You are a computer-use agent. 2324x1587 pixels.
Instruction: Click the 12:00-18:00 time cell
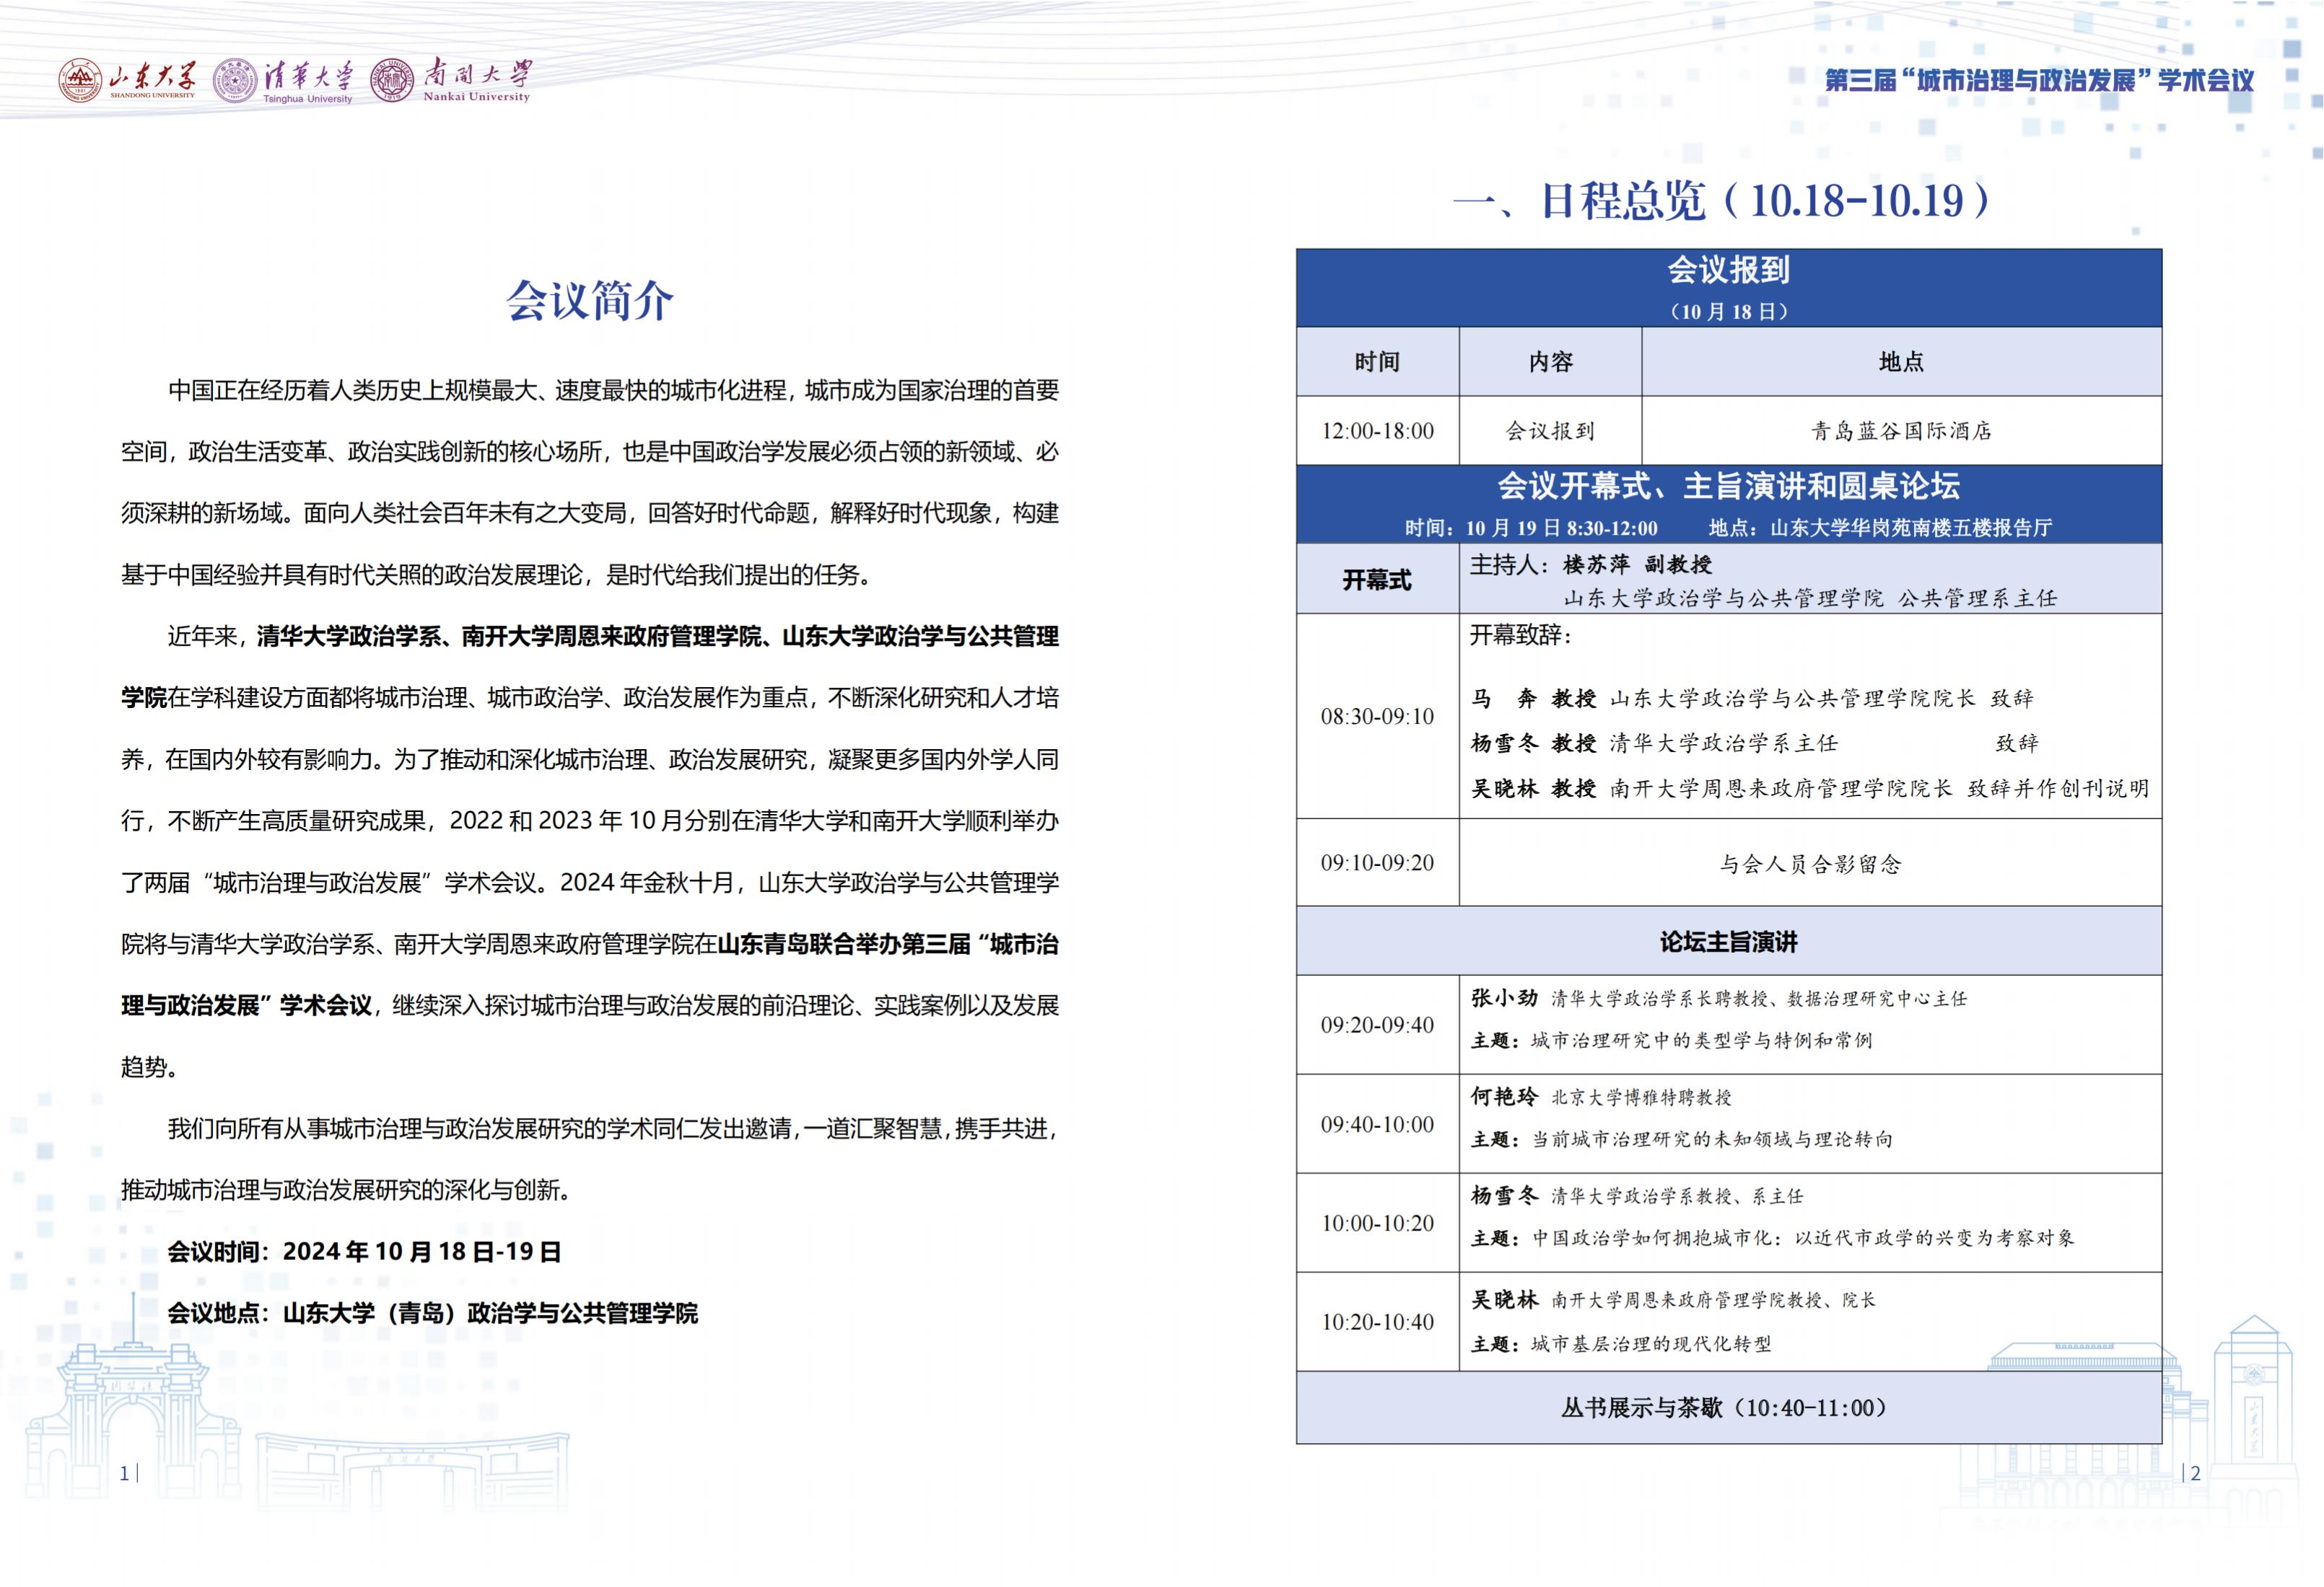[x=1377, y=431]
